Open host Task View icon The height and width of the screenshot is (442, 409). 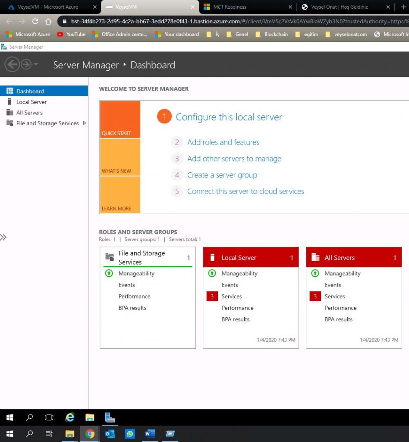(x=49, y=434)
